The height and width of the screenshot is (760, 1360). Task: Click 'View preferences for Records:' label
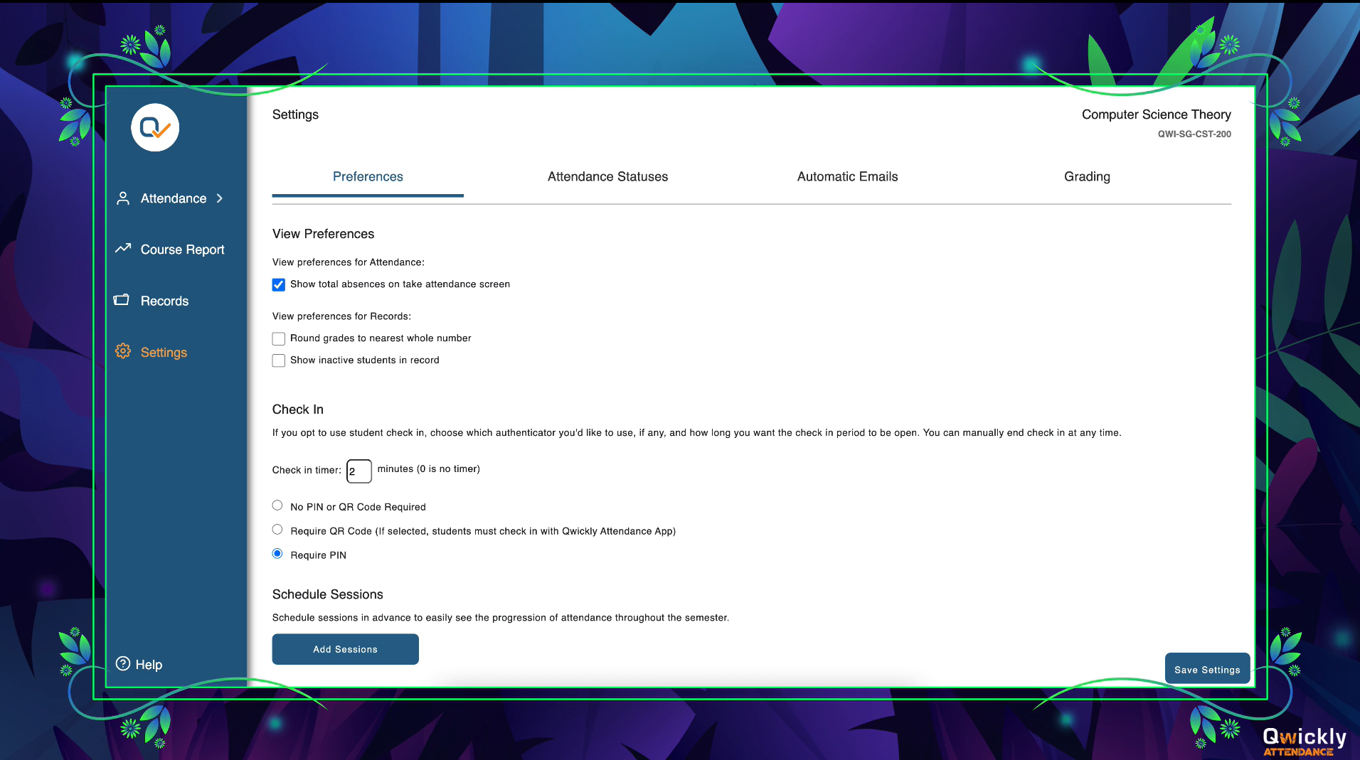341,316
